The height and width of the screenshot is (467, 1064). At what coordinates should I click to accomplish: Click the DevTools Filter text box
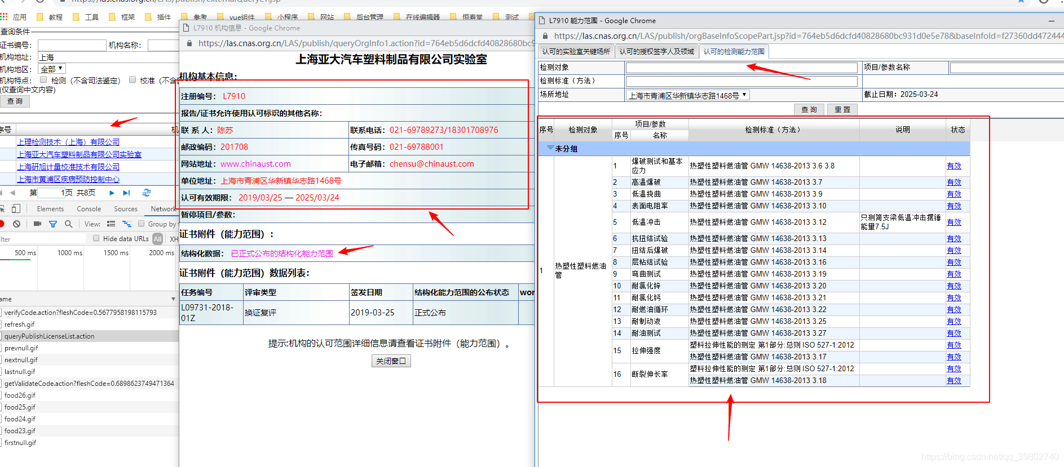point(43,239)
